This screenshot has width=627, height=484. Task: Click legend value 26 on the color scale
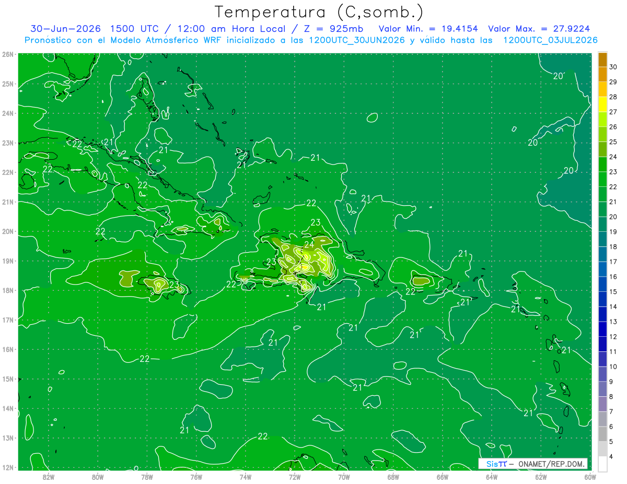coord(613,127)
